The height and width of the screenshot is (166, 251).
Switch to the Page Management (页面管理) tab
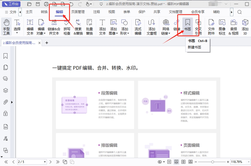tap(78, 12)
